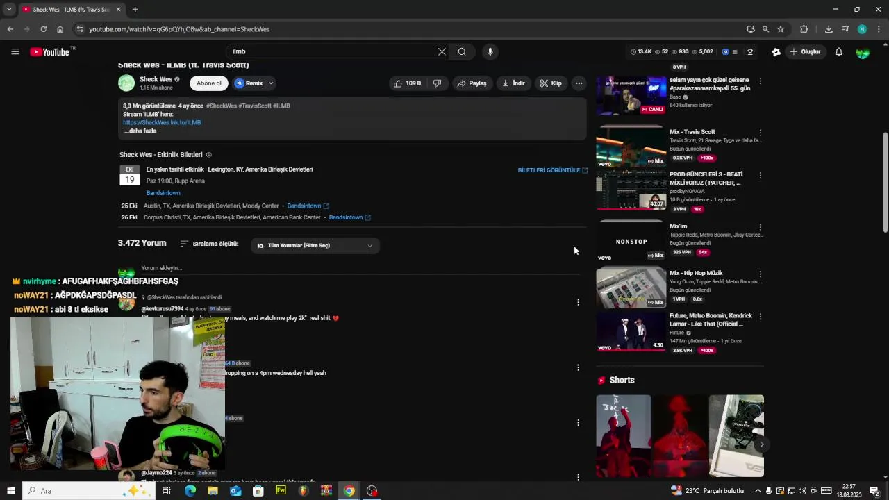Open options for Mix - Travis Scott
Image resolution: width=889 pixels, height=500 pixels.
pos(761,133)
